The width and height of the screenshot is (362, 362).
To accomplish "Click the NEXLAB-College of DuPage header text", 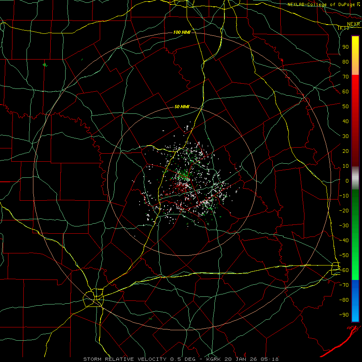I will 321,4.
